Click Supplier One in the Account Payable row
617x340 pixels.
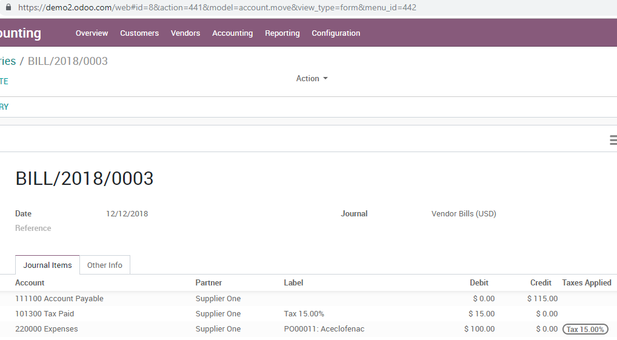pyautogui.click(x=218, y=299)
